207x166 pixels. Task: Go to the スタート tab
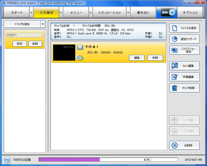[17, 12]
